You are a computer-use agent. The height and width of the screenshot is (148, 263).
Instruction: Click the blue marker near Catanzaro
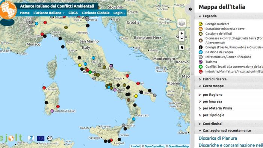pos(133,119)
